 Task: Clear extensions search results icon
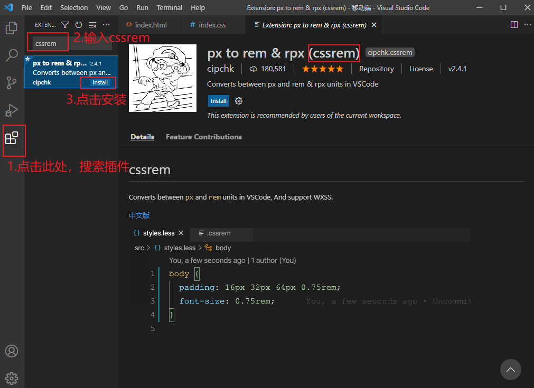point(92,25)
